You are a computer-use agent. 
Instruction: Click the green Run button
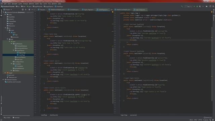point(194,6)
